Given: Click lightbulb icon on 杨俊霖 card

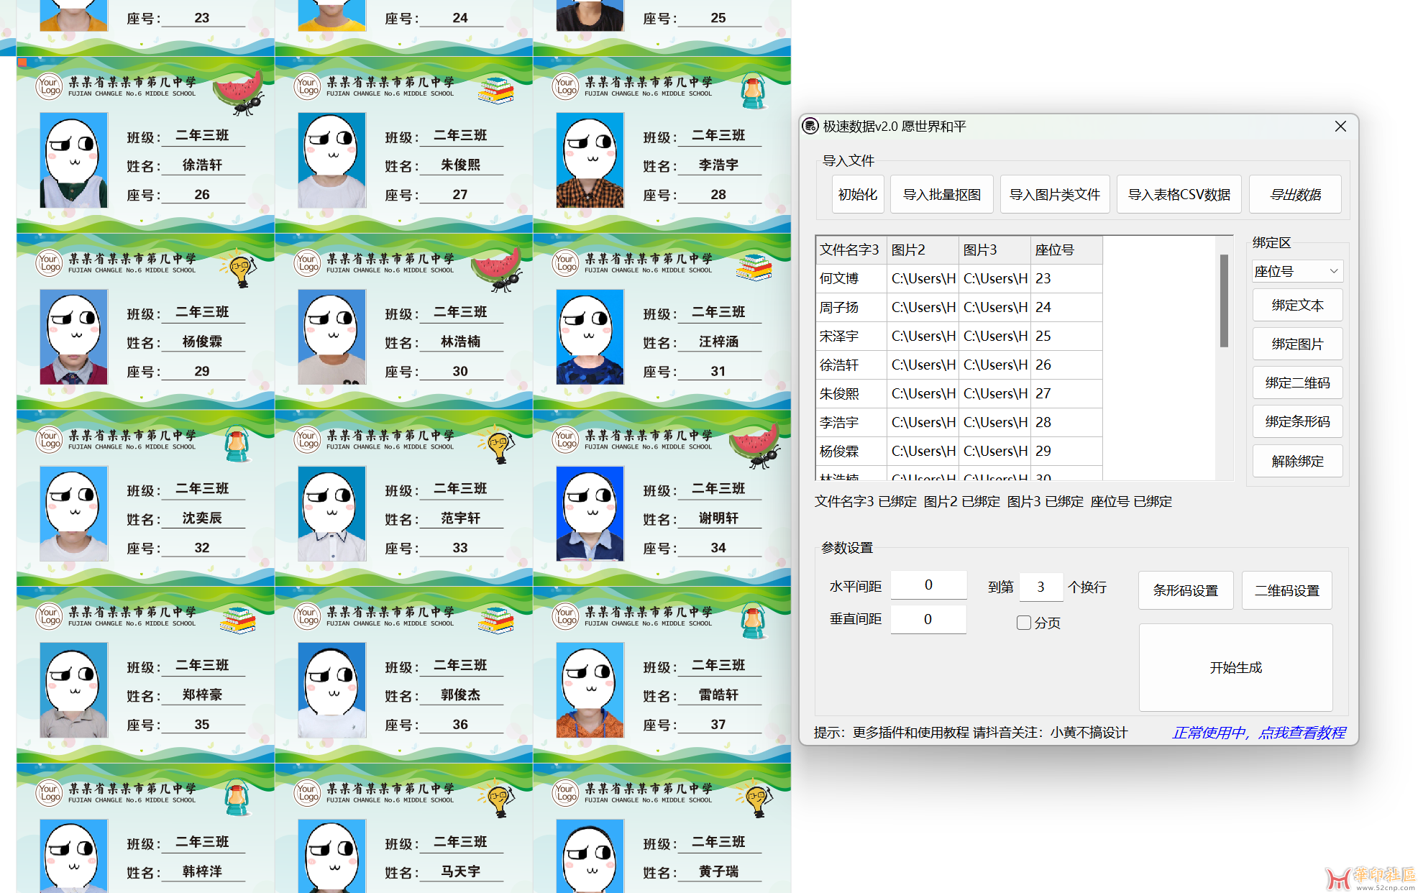Looking at the screenshot, I should 239,269.
